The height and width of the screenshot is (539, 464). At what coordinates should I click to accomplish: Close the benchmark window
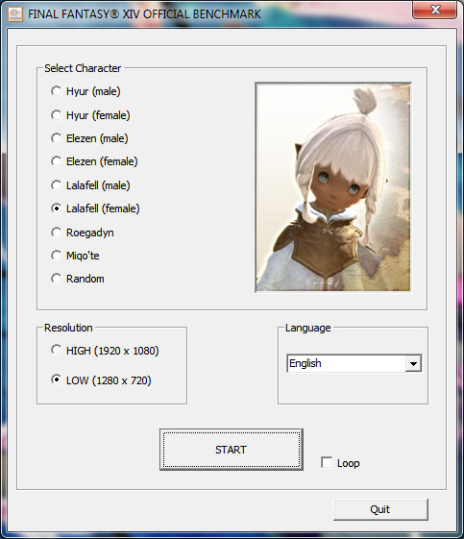click(434, 10)
